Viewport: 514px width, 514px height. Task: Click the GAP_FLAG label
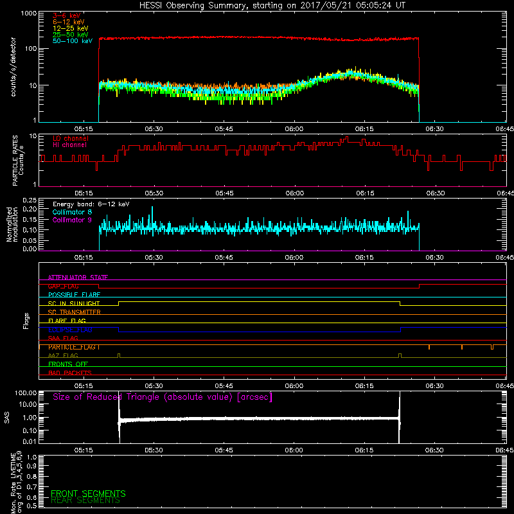(x=63, y=286)
